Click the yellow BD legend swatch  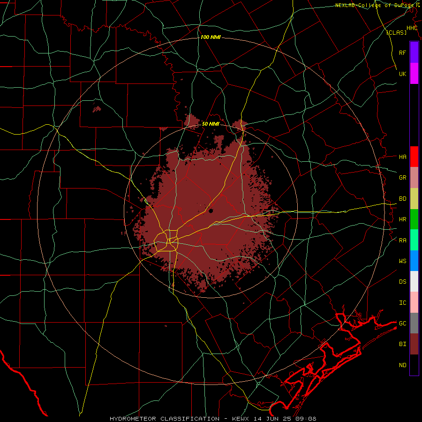tap(414, 199)
